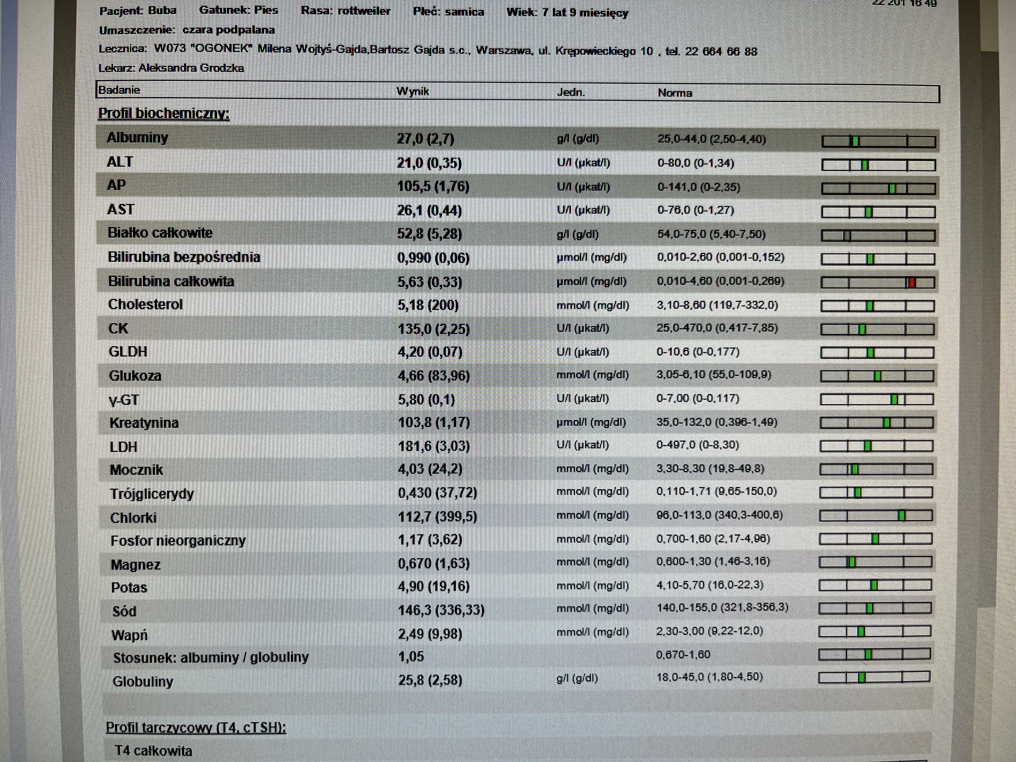Click the 'Mocznik' test name
Viewport: 1016px width, 762px height.
136,470
